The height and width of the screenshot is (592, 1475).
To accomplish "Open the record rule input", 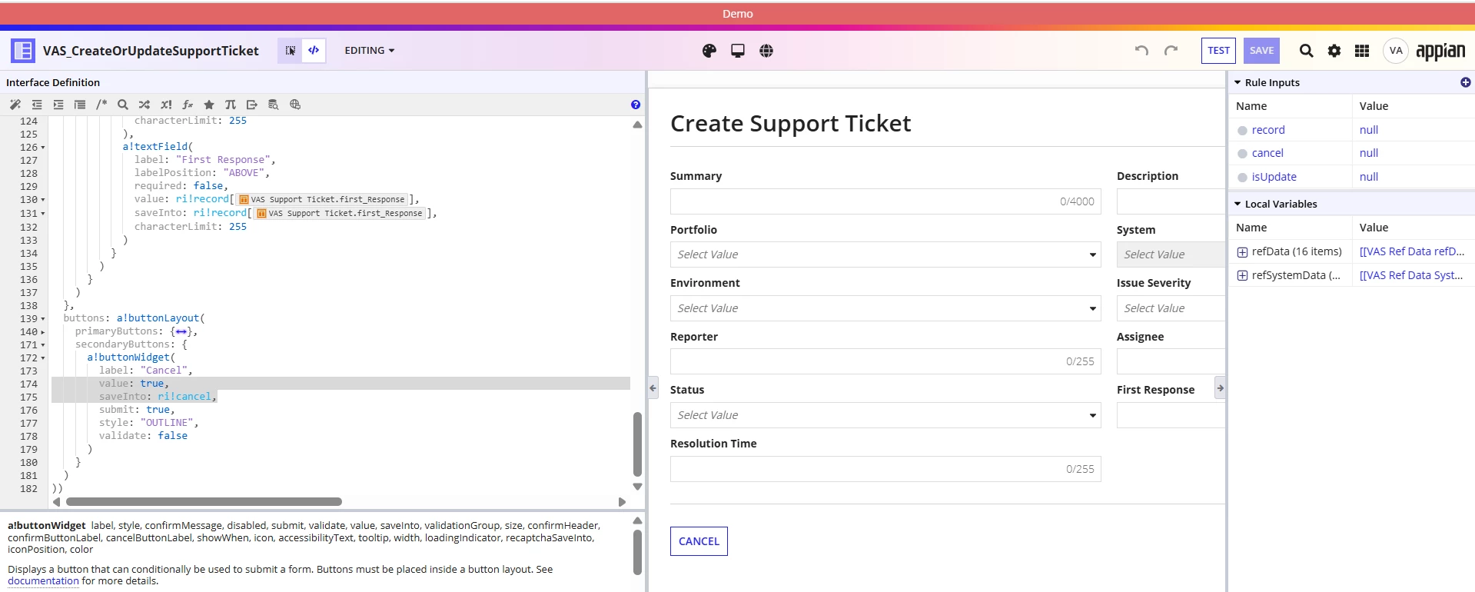I will pyautogui.click(x=1268, y=130).
